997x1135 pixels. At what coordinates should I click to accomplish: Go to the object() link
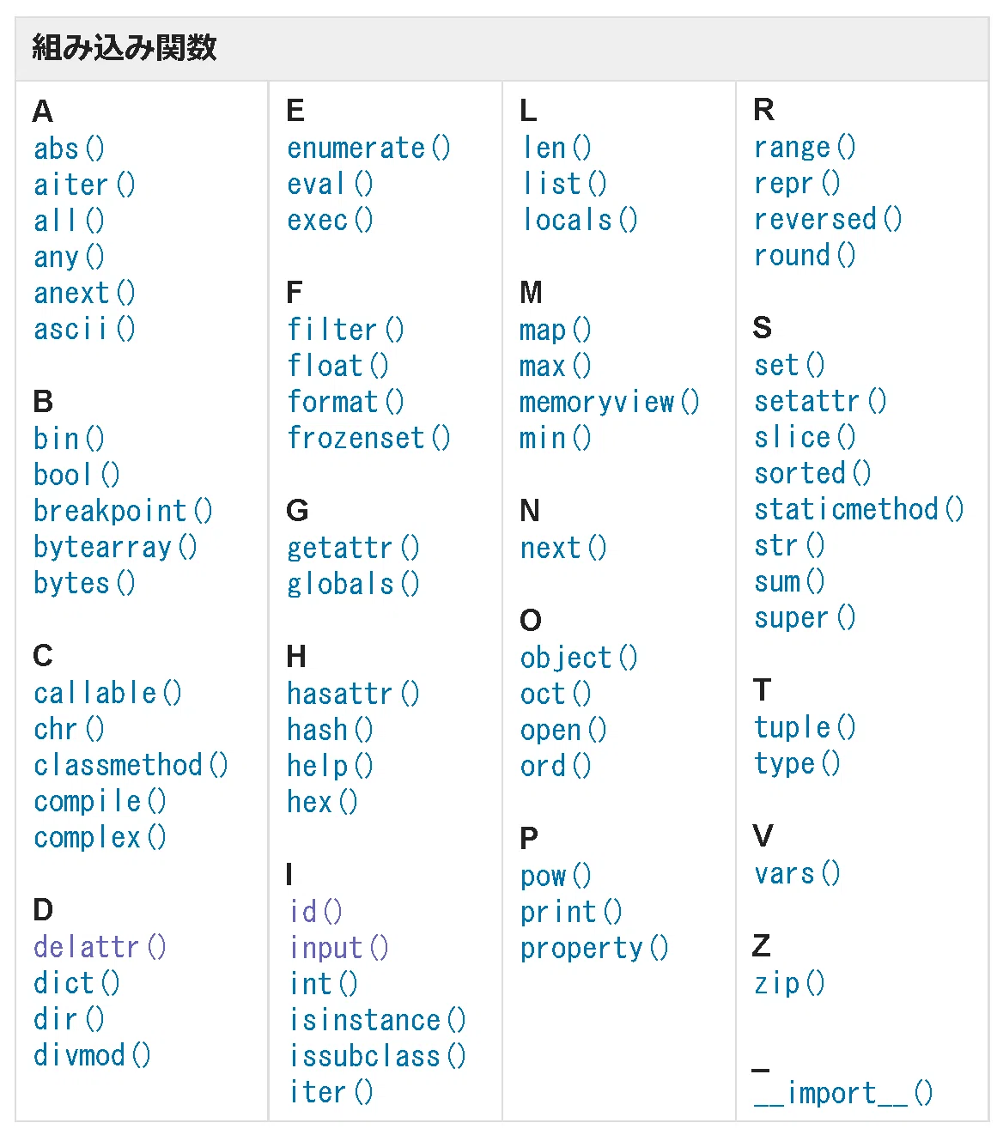coord(579,658)
